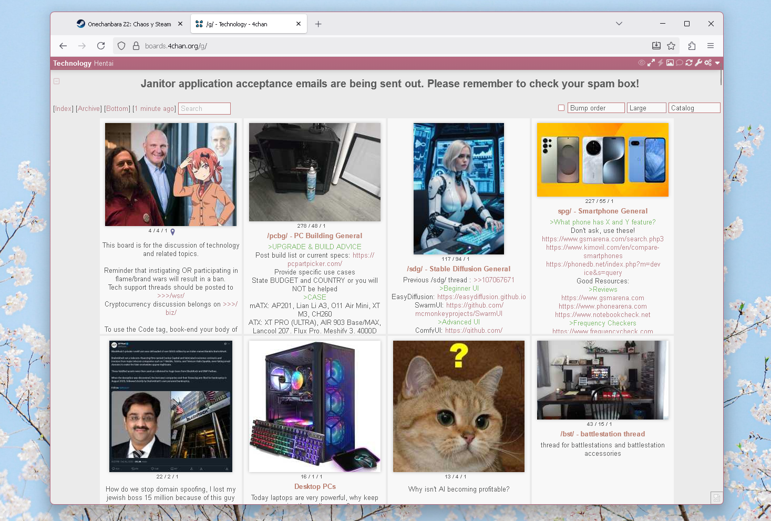This screenshot has height=521, width=771.
Task: Open the browser hamburger application menu
Action: coord(711,46)
